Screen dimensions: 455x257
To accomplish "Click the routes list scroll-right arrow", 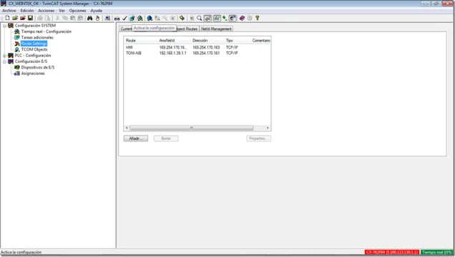I will [x=268, y=128].
